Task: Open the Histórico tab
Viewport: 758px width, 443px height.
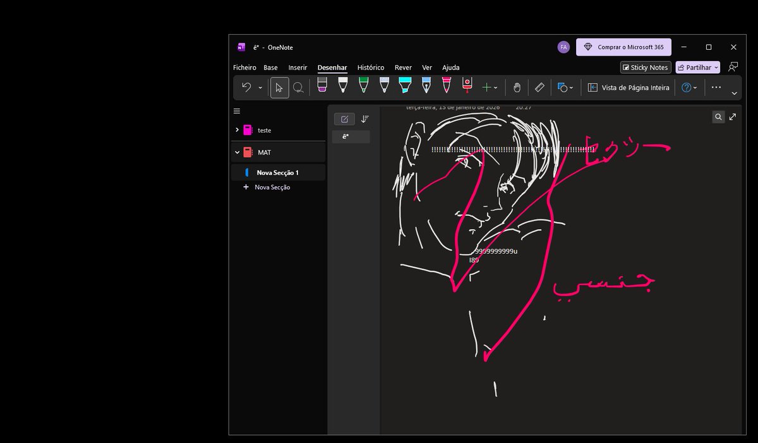Action: click(371, 68)
